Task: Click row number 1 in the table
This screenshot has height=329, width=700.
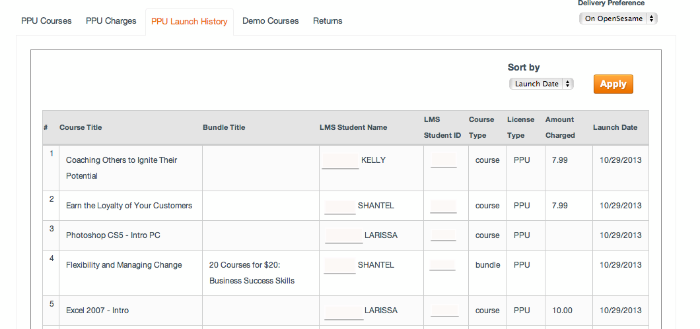Action: [52, 154]
